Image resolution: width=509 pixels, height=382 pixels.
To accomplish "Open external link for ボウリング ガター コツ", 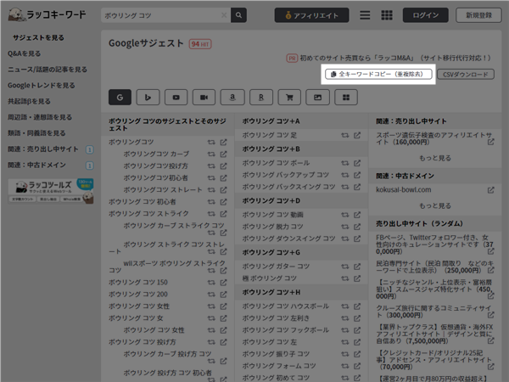I will 357,267.
